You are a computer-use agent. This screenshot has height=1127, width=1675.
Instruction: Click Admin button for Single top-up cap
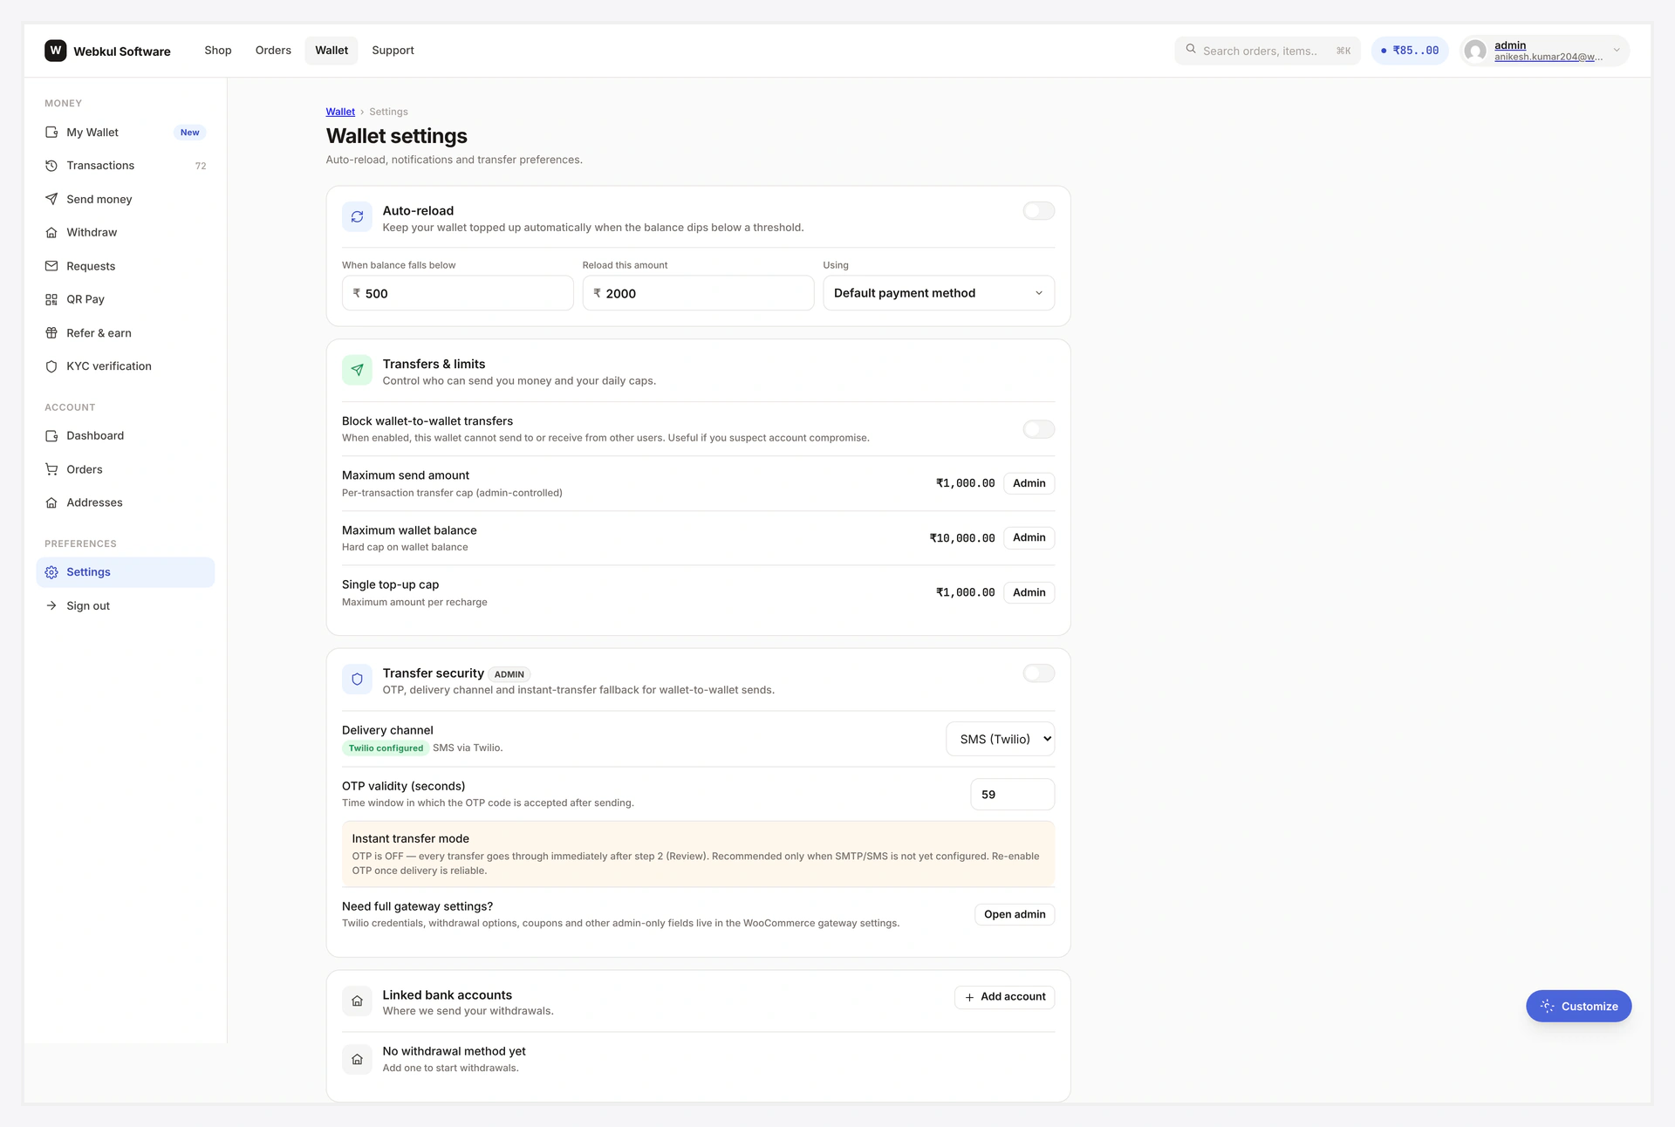(1029, 592)
